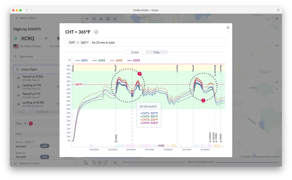292x180 pixels.
Task: Expand '#1 of 5 parts' selector
Action: click(44, 112)
